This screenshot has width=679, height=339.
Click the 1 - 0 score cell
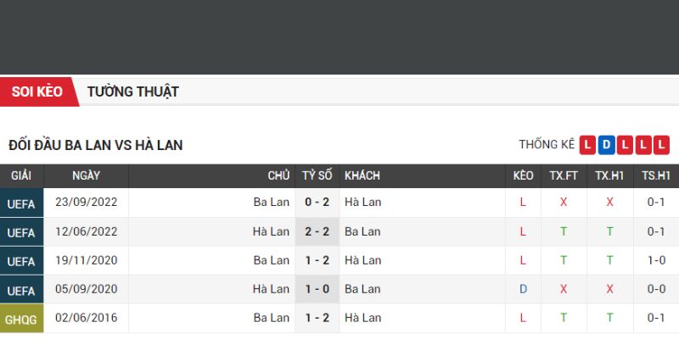tap(317, 289)
